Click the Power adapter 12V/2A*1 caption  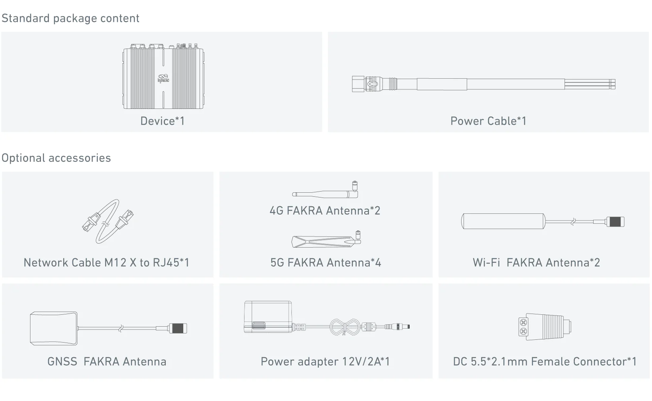[x=326, y=361]
